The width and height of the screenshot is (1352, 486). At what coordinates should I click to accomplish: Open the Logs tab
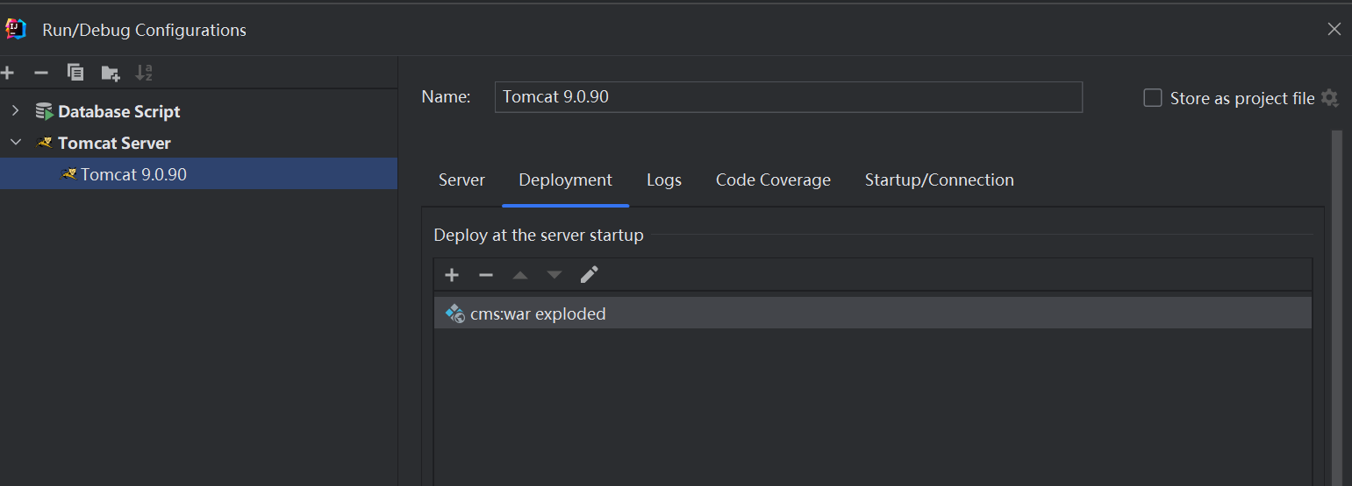point(664,180)
